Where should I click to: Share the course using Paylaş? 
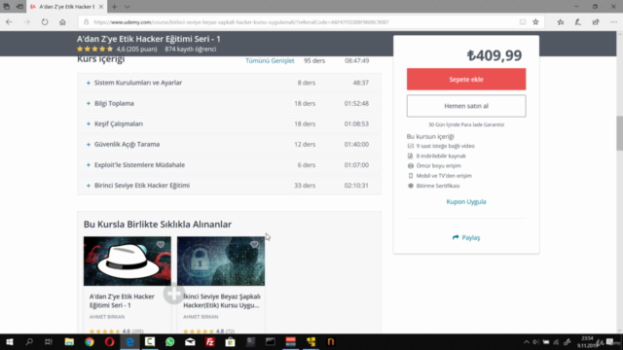tap(466, 237)
